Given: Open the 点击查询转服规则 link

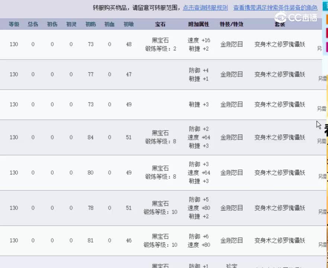Looking at the screenshot, I should [x=205, y=8].
